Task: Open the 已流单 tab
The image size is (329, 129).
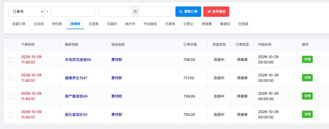Action: coord(94,24)
